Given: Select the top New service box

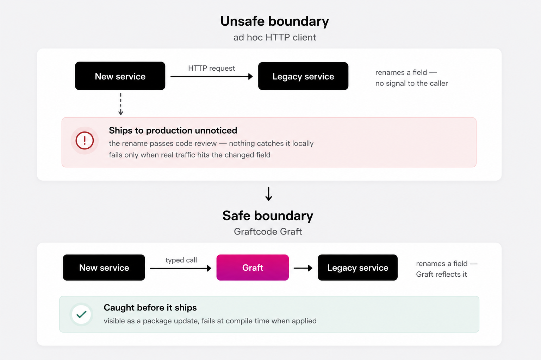Looking at the screenshot, I should click(x=120, y=76).
